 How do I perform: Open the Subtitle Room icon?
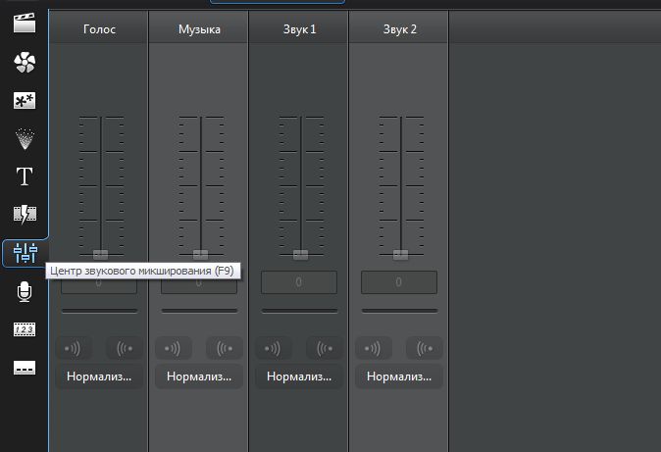point(25,368)
